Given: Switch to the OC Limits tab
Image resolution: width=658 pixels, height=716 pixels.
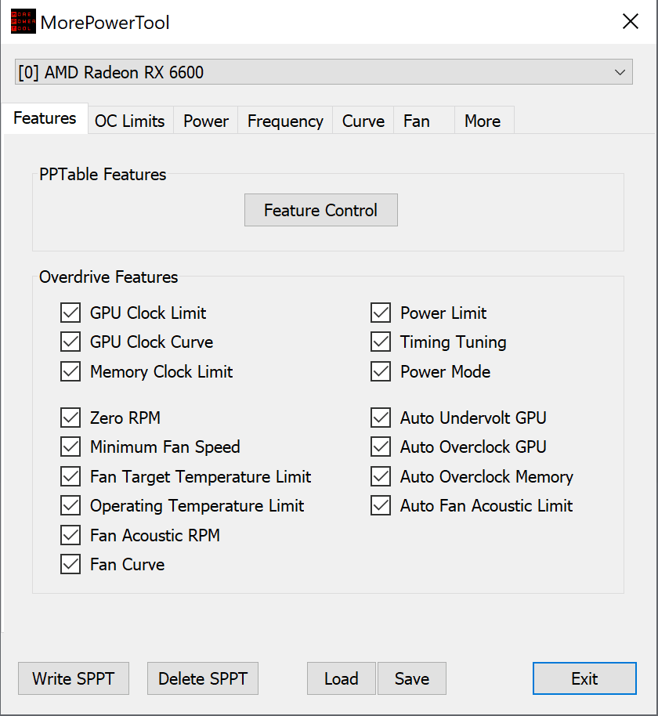Looking at the screenshot, I should tap(130, 121).
